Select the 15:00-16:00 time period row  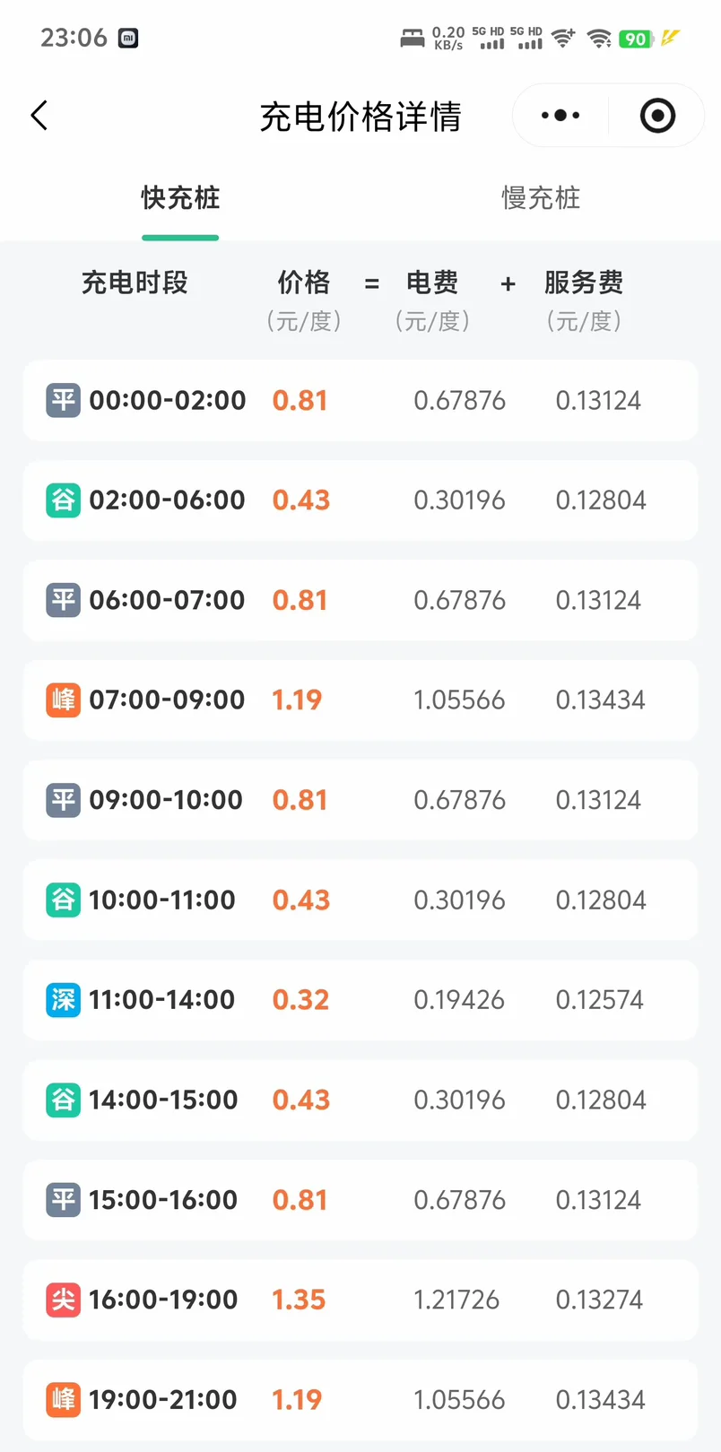(x=360, y=1200)
